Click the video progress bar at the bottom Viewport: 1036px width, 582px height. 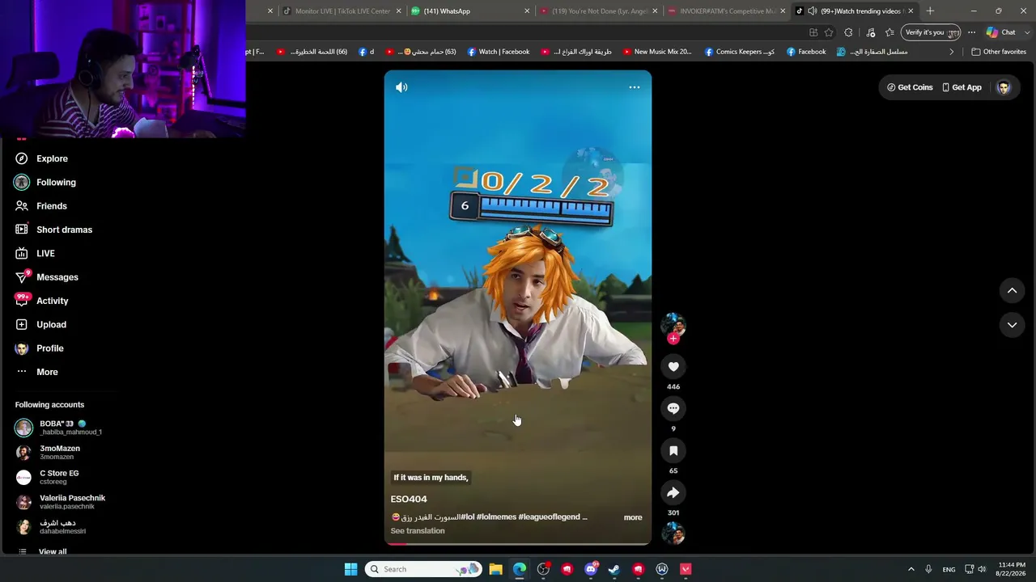[518, 544]
